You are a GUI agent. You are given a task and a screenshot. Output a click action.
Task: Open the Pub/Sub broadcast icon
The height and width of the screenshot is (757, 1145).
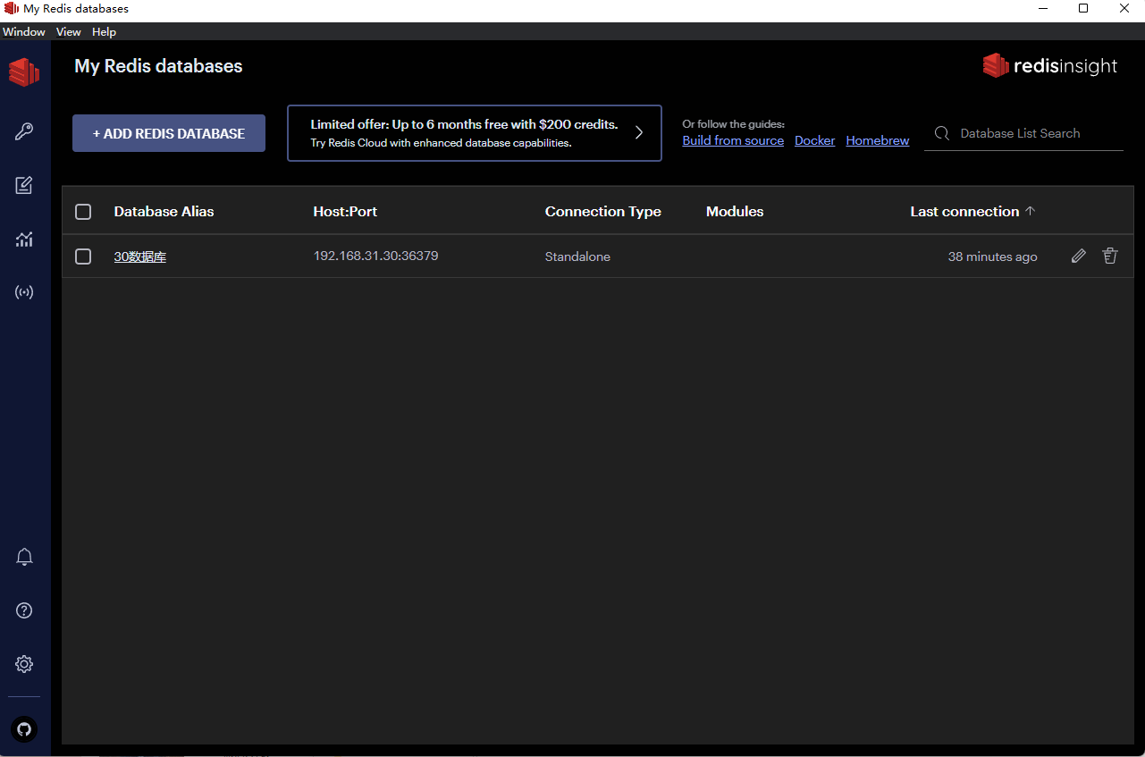(24, 292)
